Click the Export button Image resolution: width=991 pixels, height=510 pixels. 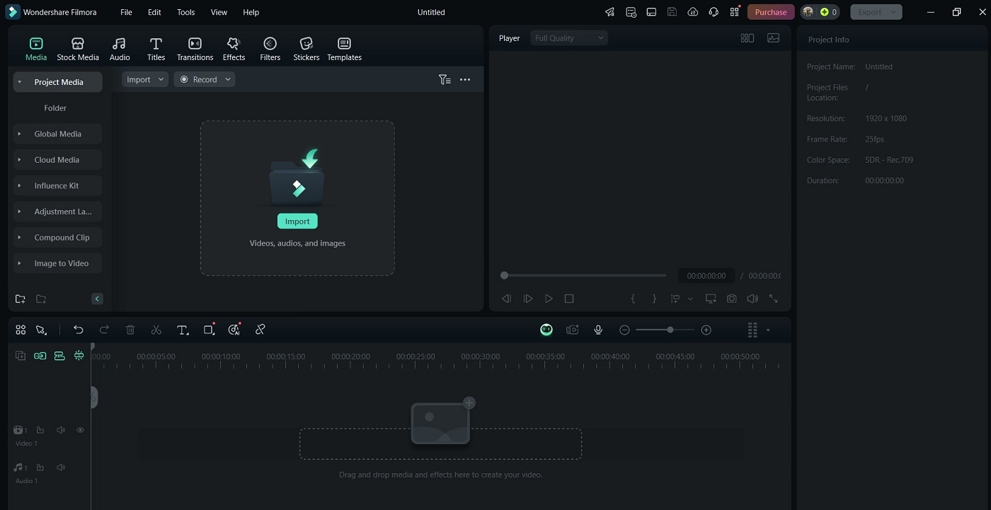(876, 12)
